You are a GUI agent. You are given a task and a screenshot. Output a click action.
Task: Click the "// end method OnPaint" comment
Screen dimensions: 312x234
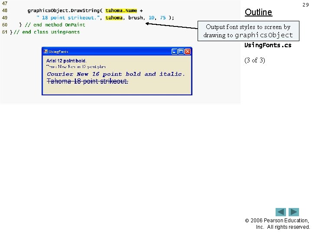pyautogui.click(x=55, y=25)
